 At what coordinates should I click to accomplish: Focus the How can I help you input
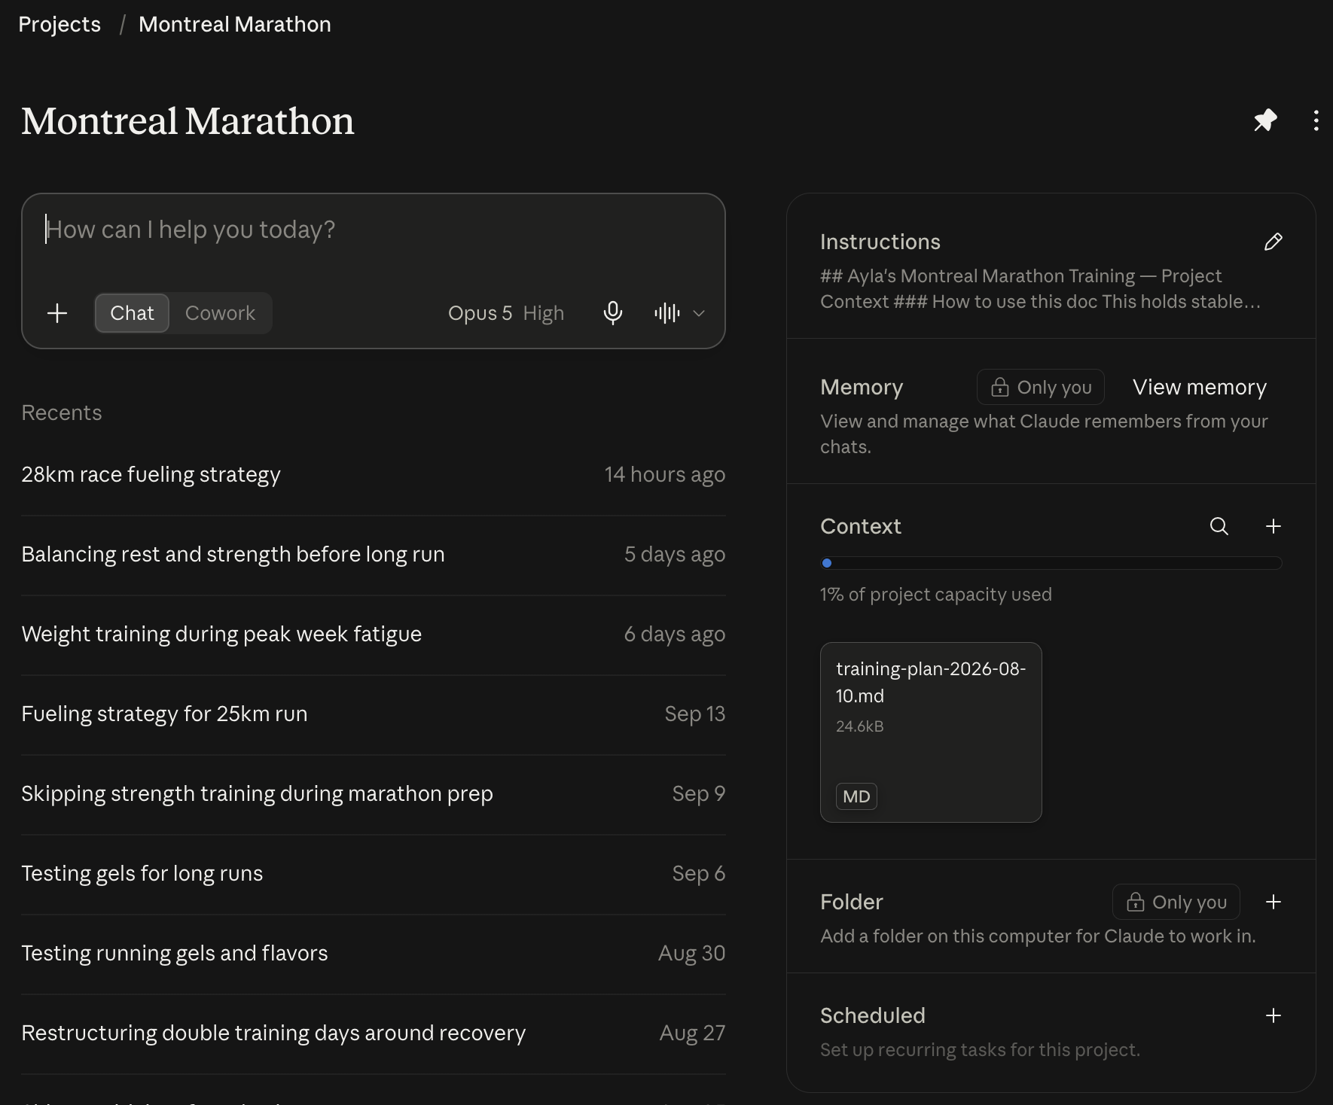(x=373, y=230)
